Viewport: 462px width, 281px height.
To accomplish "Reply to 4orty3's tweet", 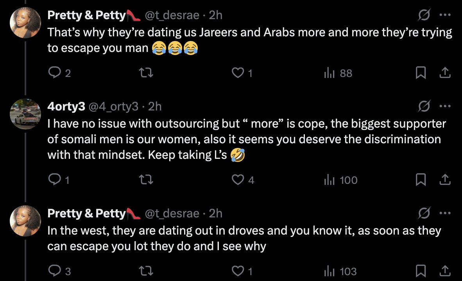I will [54, 180].
